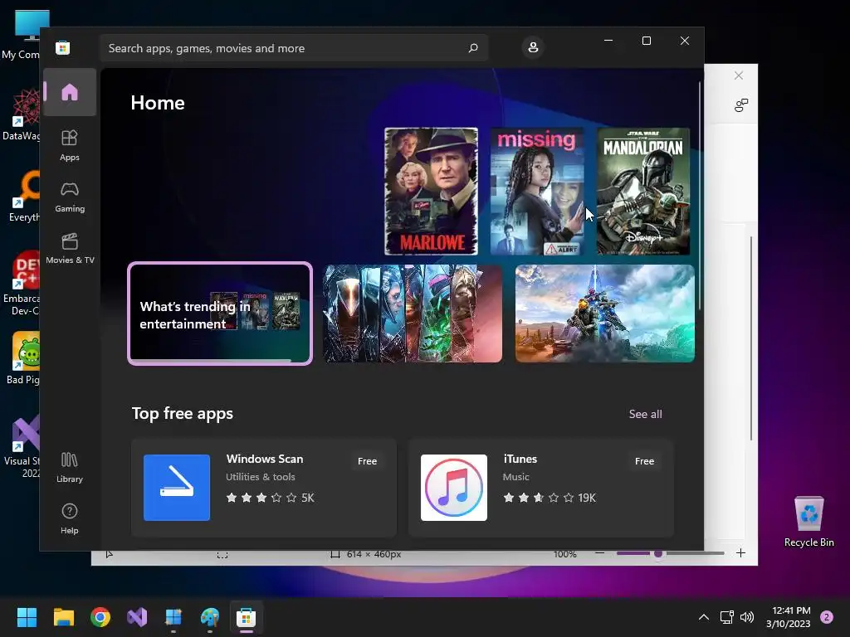Image resolution: width=850 pixels, height=637 pixels.
Task: Click the zoom slider in the background window
Action: [x=671, y=553]
